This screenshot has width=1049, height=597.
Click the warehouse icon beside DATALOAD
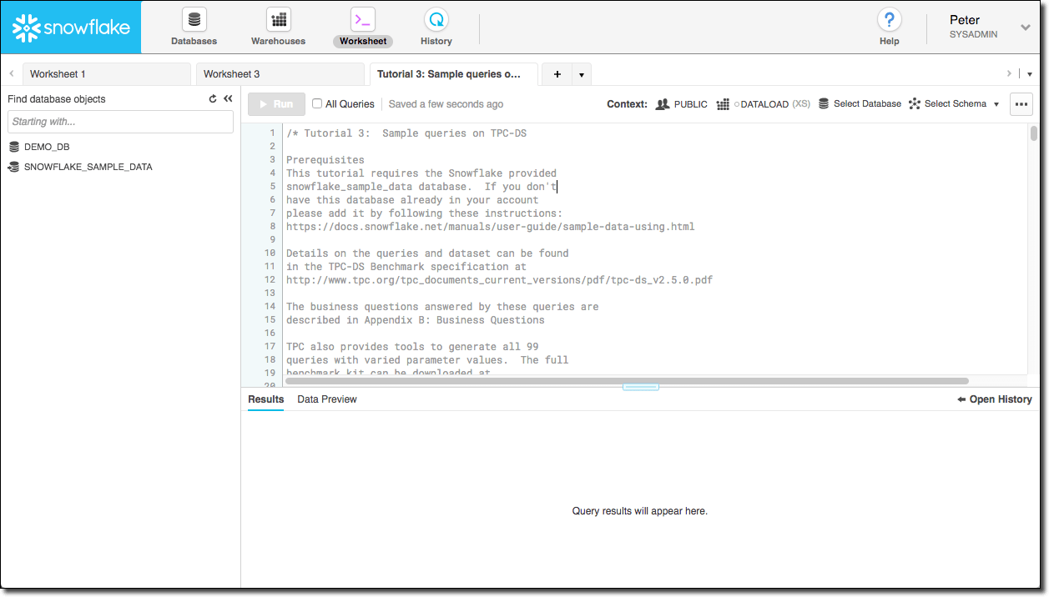(x=723, y=104)
